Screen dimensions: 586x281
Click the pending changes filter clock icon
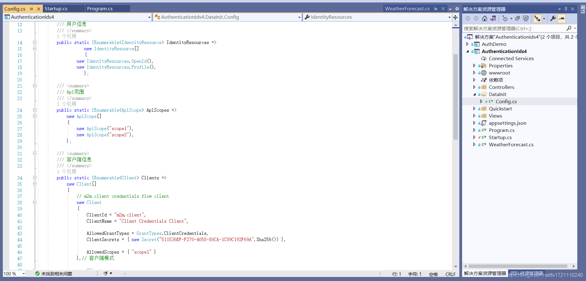coord(505,18)
